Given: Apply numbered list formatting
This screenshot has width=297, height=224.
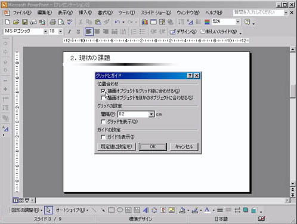Looking at the screenshot, I should [x=134, y=32].
